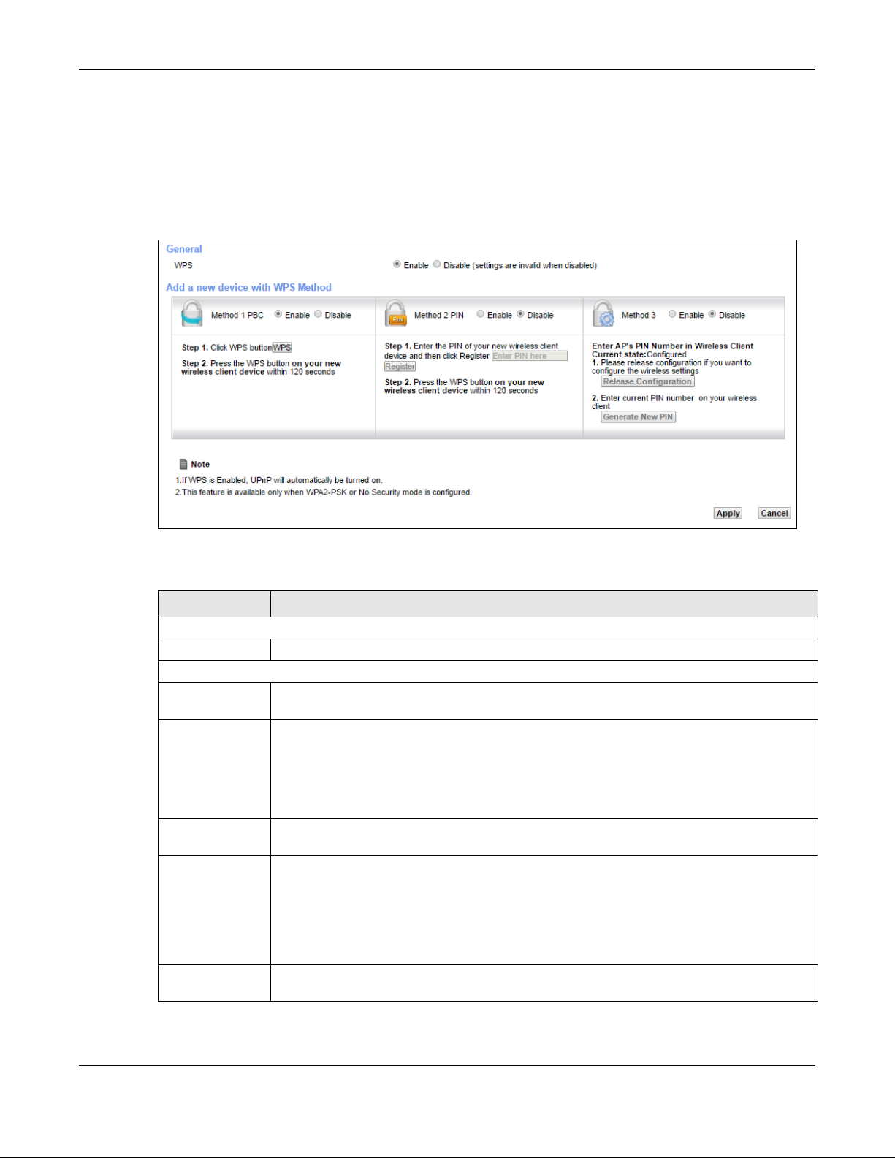
Task: Disable Method 2 PIN
Action: pos(521,314)
